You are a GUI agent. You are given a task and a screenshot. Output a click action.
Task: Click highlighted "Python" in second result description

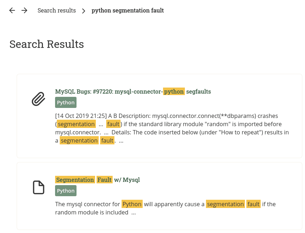132,204
